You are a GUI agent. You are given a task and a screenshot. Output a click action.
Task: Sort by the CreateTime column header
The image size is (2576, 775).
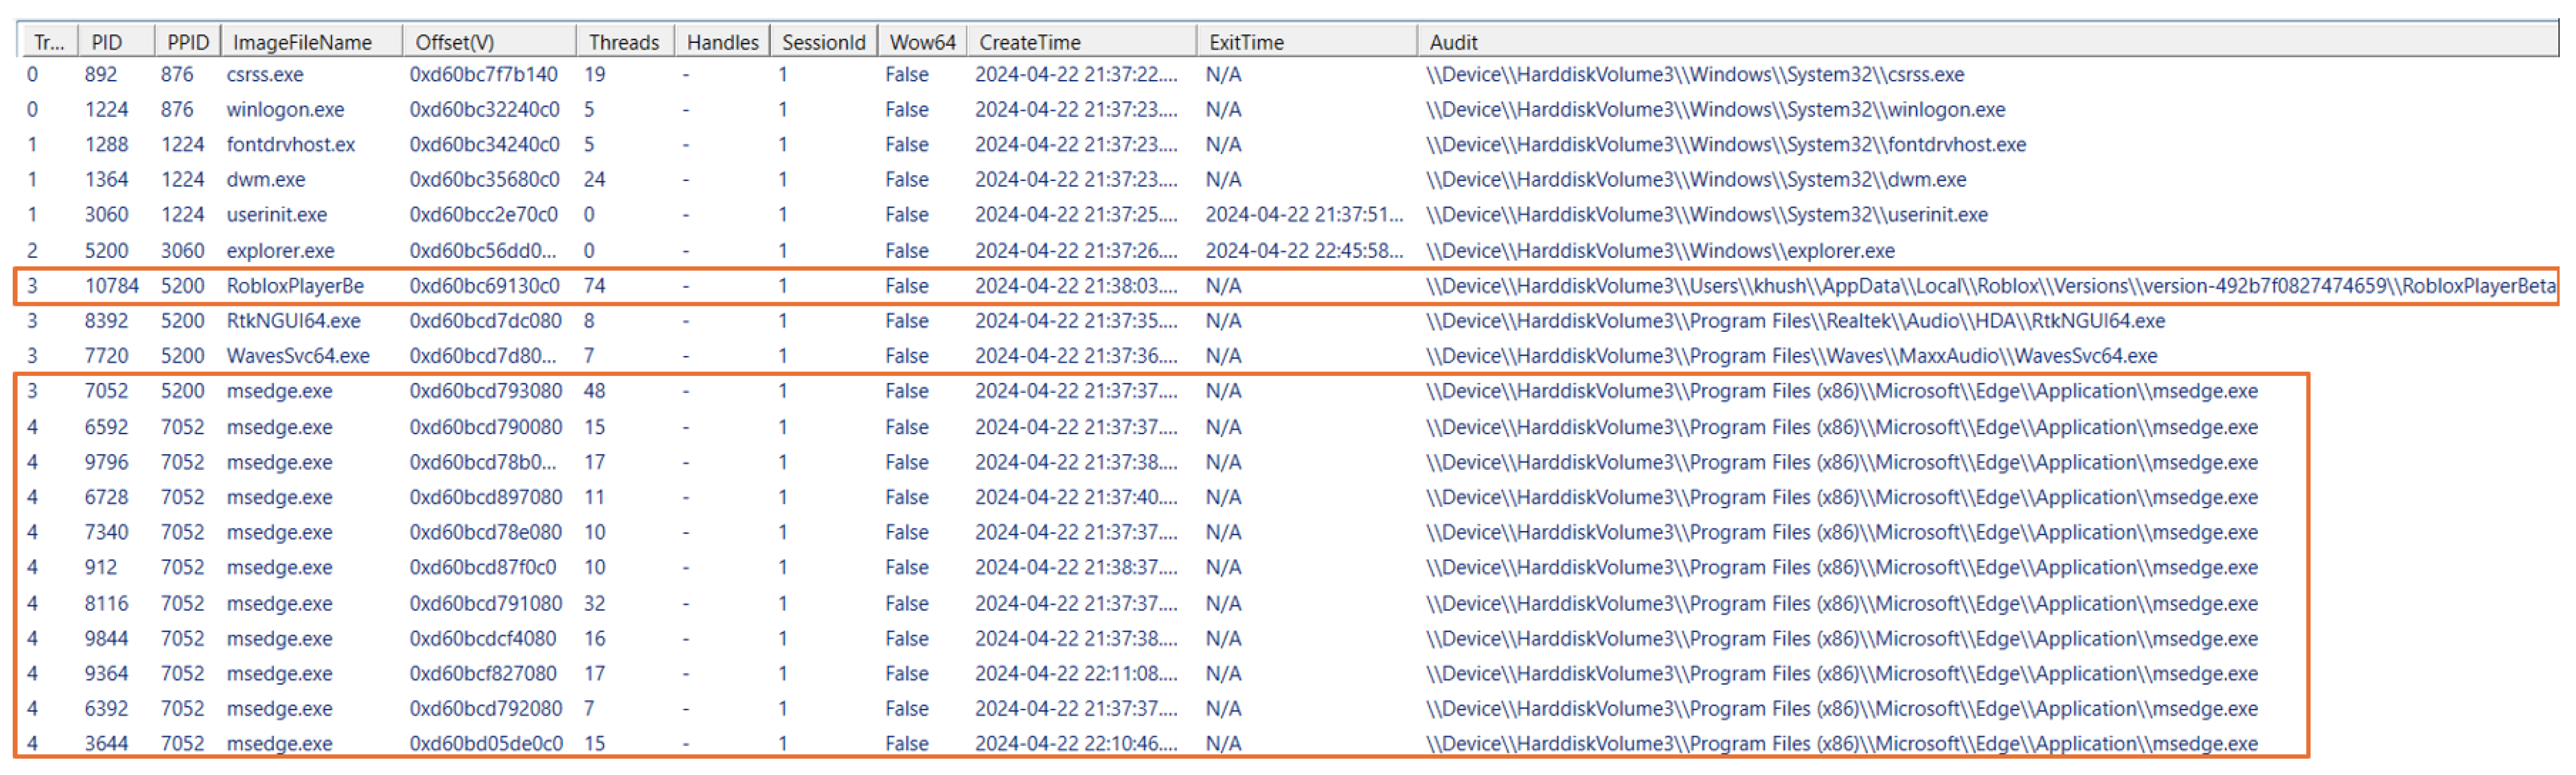click(1029, 42)
